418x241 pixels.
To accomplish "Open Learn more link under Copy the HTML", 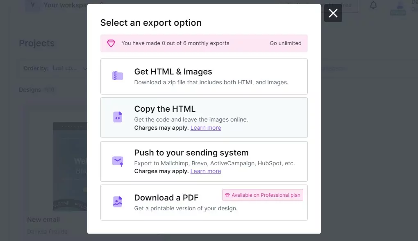I will 205,128.
